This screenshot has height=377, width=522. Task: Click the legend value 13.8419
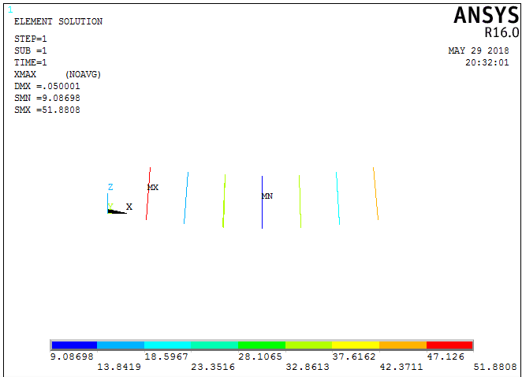pyautogui.click(x=119, y=367)
